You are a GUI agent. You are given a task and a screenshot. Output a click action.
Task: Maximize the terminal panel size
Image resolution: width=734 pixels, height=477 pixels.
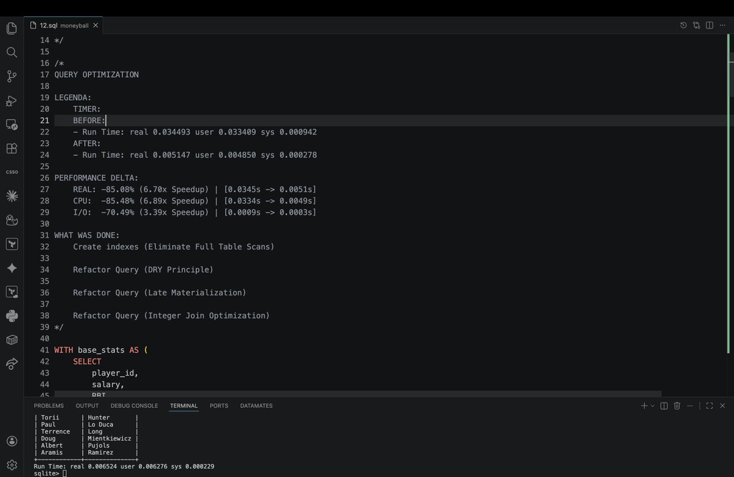(710, 406)
